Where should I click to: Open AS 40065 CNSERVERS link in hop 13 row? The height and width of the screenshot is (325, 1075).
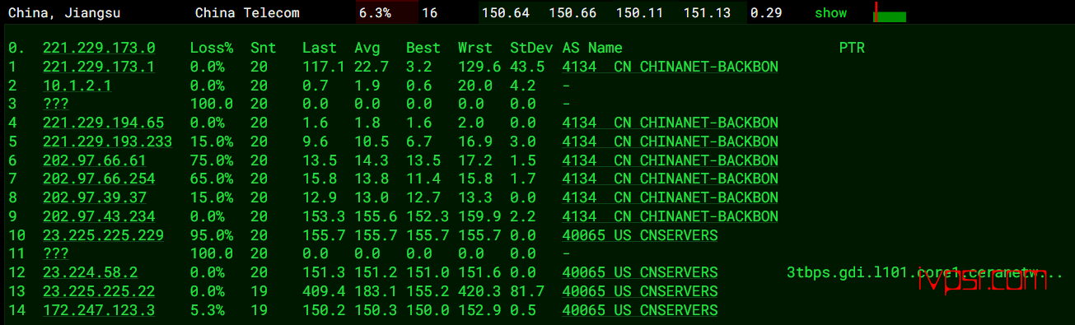[640, 291]
